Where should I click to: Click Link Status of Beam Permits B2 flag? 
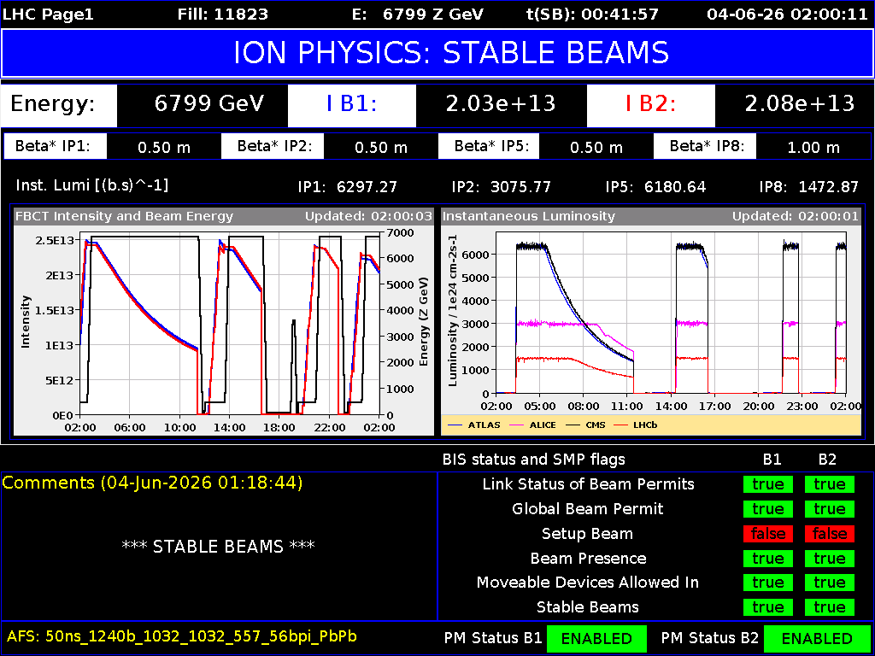click(829, 485)
